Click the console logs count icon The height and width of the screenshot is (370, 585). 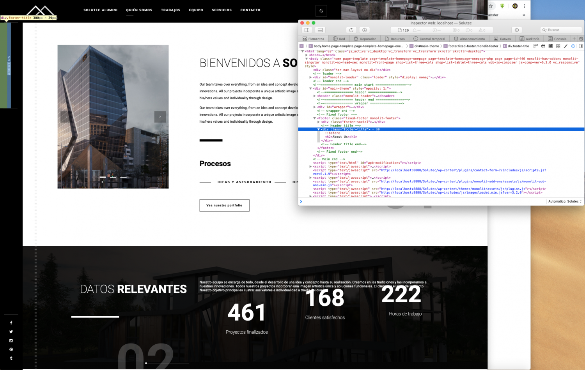click(456, 30)
